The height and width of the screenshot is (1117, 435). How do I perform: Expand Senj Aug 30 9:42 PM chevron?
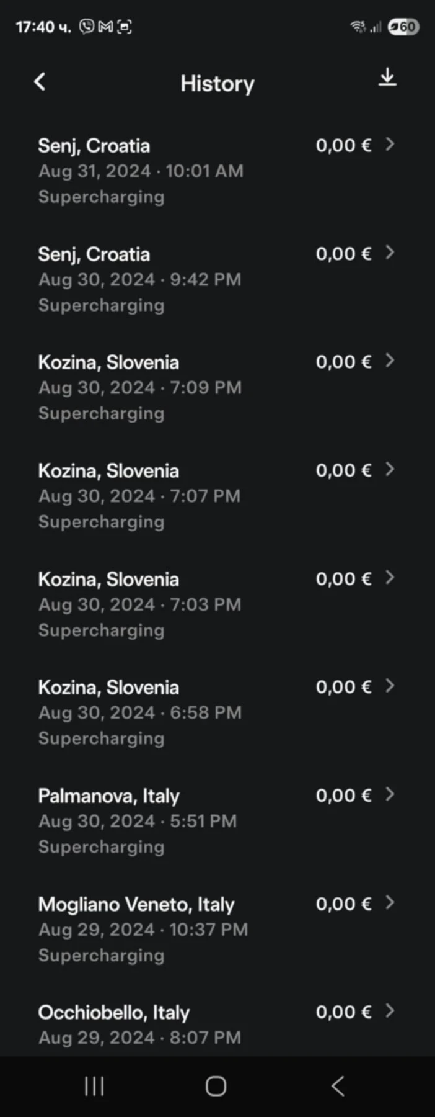pos(390,253)
